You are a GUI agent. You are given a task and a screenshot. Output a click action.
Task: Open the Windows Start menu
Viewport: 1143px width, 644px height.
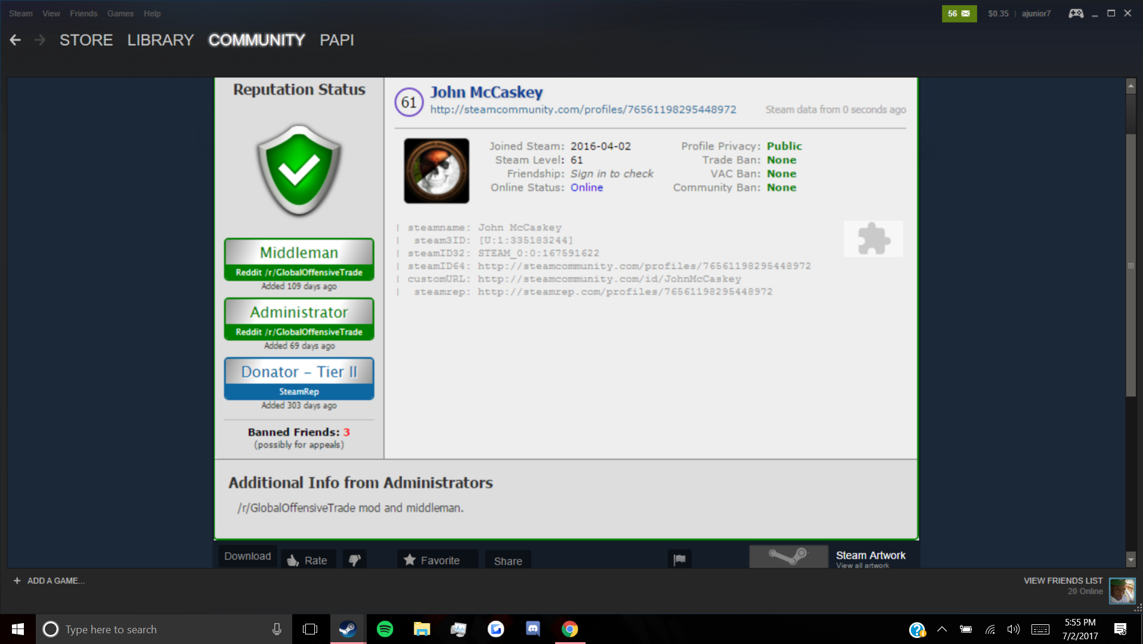tap(18, 629)
